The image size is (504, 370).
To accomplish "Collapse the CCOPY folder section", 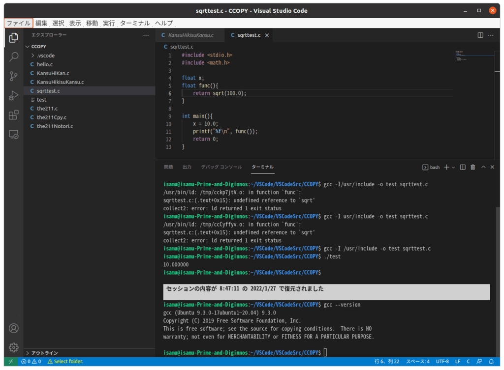I will coord(89,47).
